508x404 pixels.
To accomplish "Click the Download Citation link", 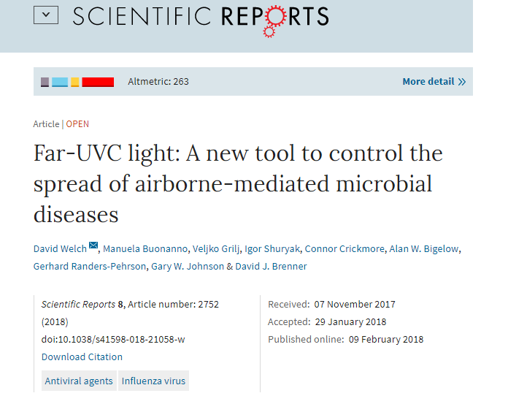I will pyautogui.click(x=82, y=357).
